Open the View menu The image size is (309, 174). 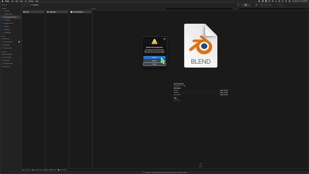point(21,1)
